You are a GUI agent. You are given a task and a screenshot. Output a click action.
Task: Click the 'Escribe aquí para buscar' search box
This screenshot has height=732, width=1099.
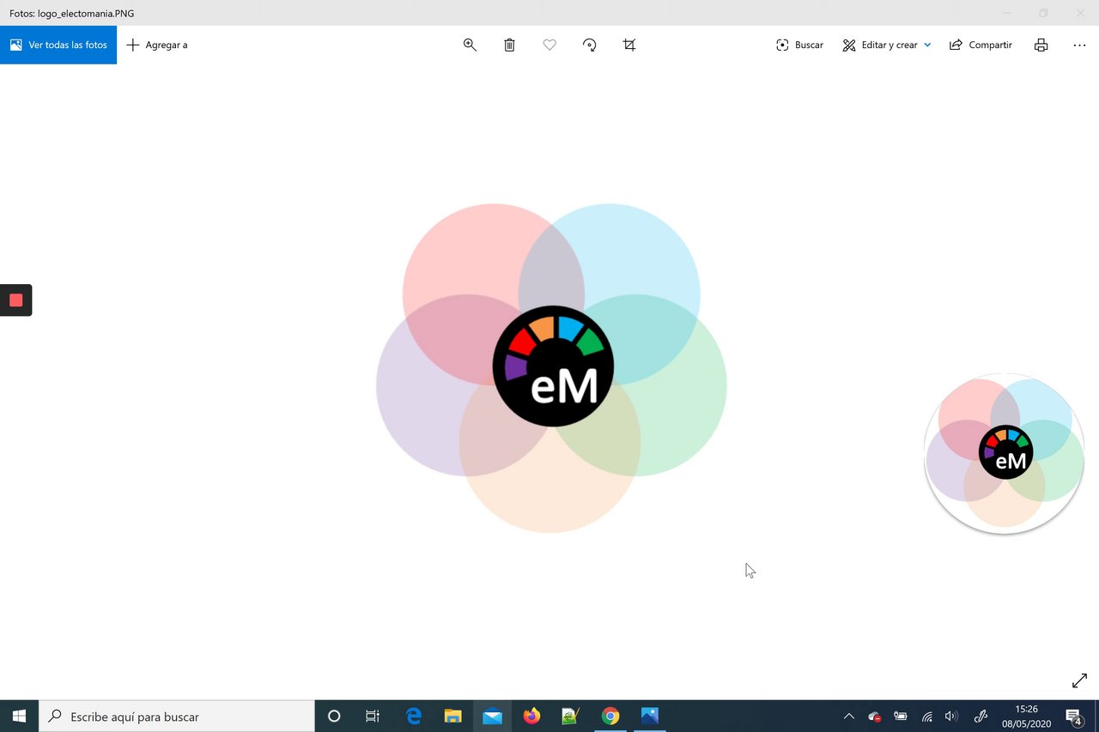click(x=177, y=716)
